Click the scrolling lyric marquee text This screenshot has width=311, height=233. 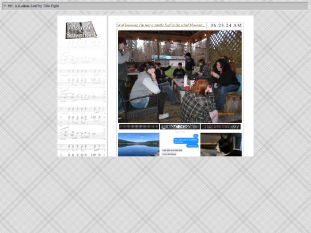(161, 25)
